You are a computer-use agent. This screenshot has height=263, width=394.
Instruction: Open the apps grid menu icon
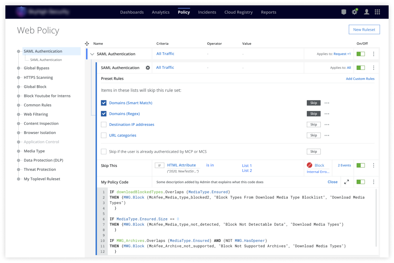pyautogui.click(x=377, y=12)
